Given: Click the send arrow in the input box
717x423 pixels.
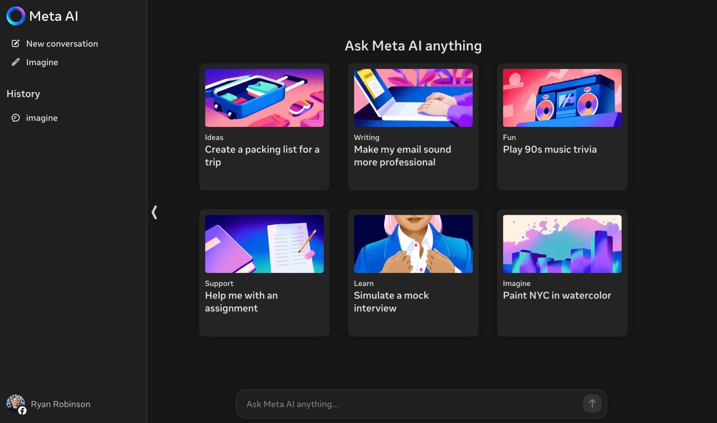Looking at the screenshot, I should [592, 404].
